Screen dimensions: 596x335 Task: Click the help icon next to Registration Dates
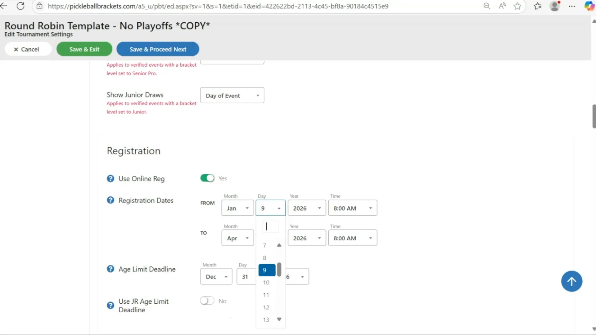click(111, 200)
